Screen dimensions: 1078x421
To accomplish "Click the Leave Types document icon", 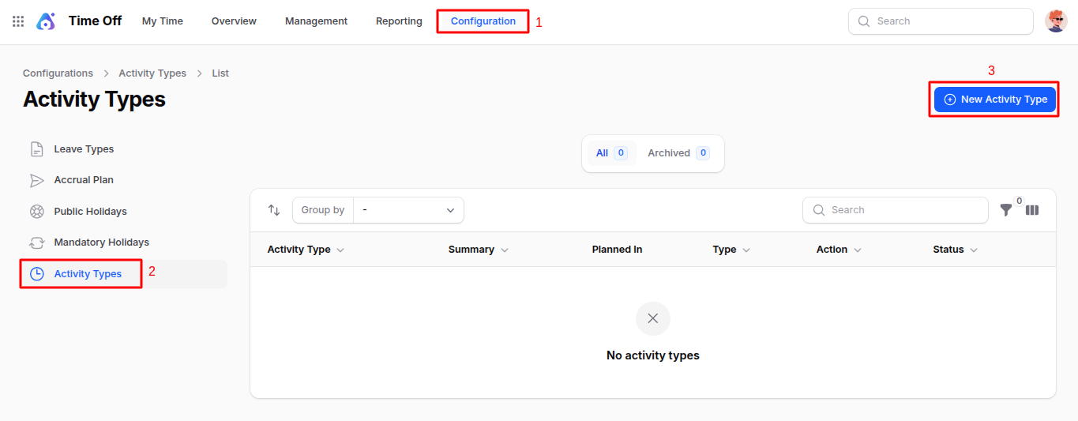I will pos(36,149).
